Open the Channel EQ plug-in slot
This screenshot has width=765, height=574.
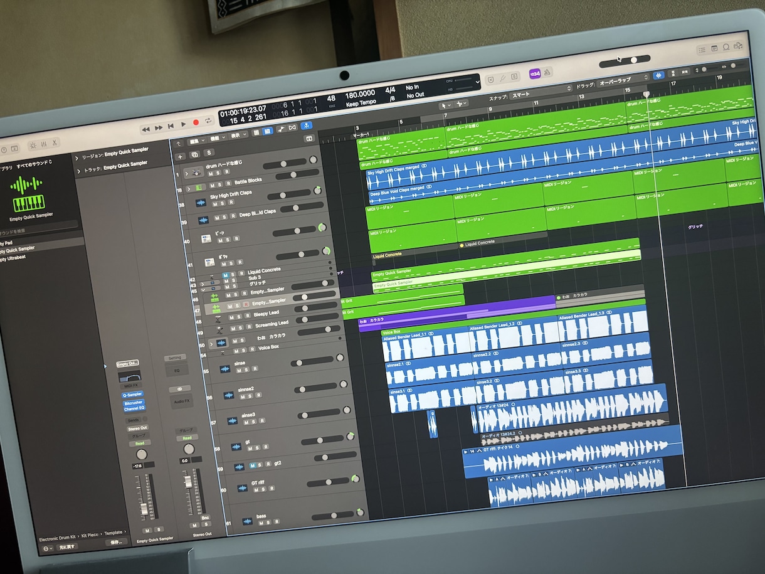[135, 409]
